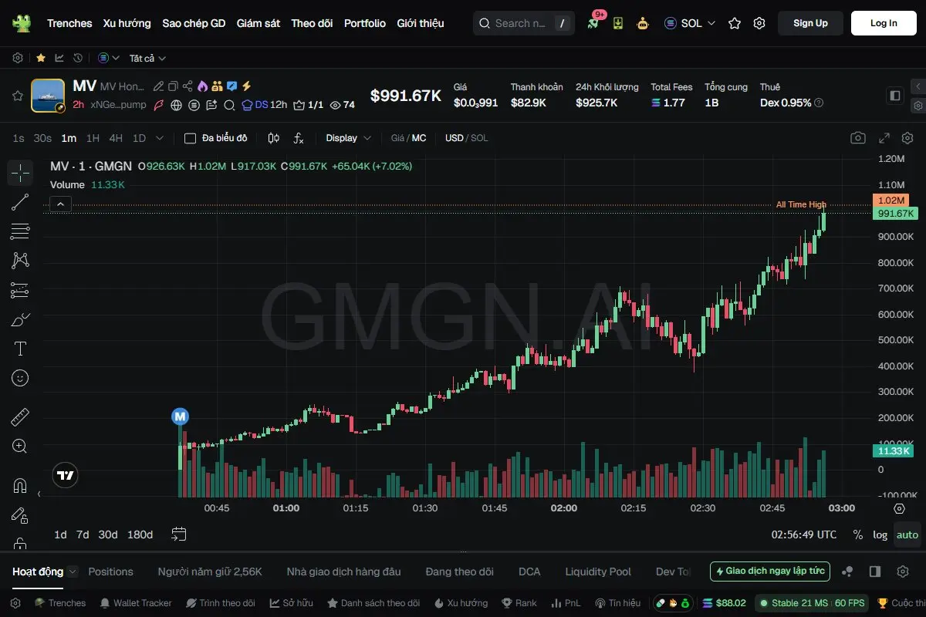This screenshot has width=926, height=617.
Task: Open the SOL chain selector
Action: coord(690,23)
